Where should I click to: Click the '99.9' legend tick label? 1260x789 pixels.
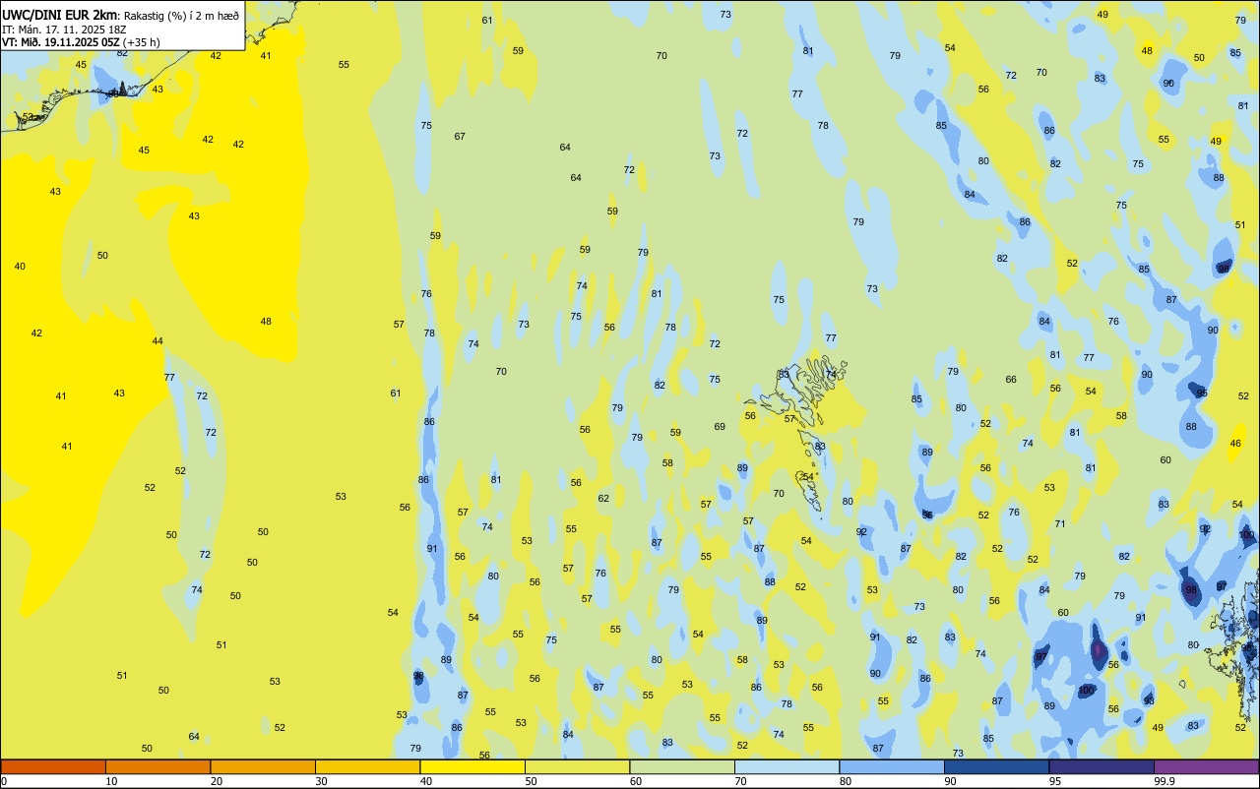(x=1165, y=781)
